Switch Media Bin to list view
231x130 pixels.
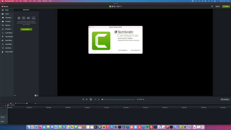pyautogui.click(x=38, y=95)
